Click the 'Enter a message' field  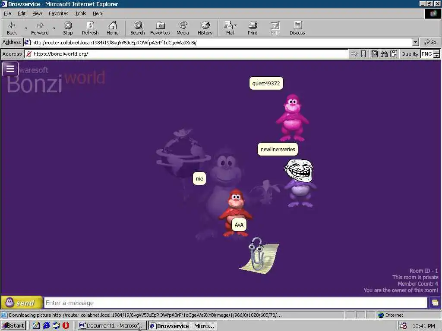pyautogui.click(x=236, y=303)
